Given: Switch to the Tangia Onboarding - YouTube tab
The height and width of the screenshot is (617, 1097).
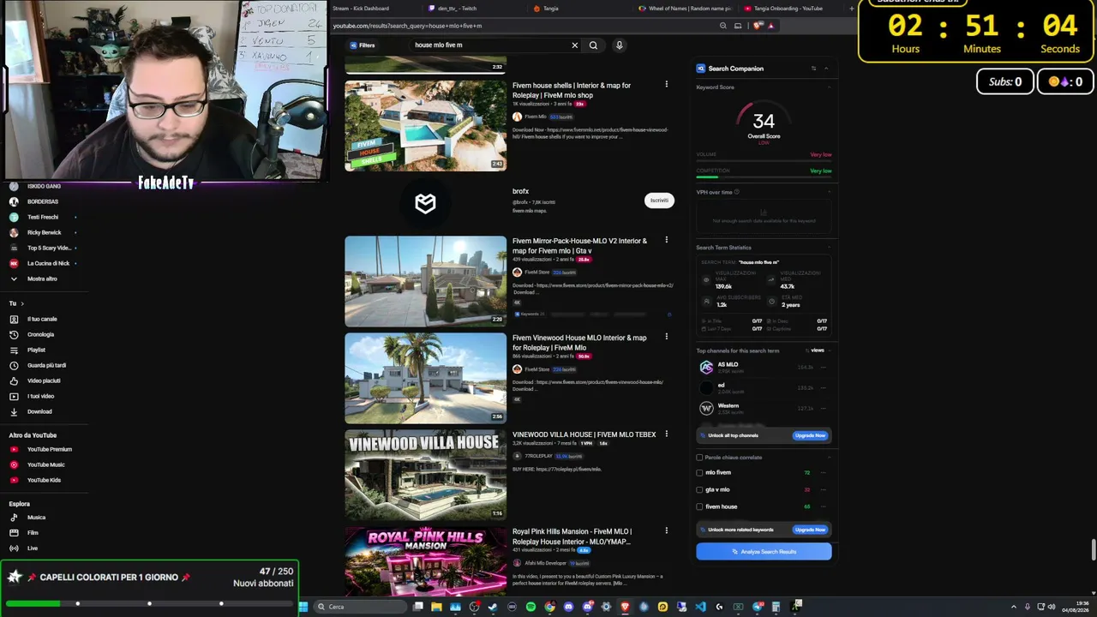Looking at the screenshot, I should click(x=788, y=9).
